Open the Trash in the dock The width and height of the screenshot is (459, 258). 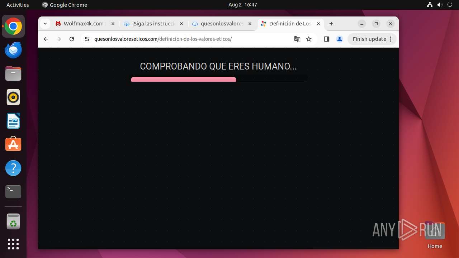tap(13, 221)
